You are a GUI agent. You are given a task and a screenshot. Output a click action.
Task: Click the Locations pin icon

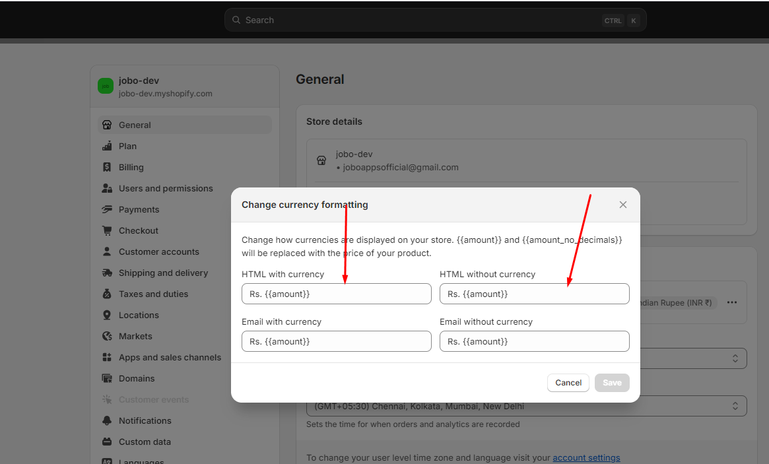click(x=107, y=315)
